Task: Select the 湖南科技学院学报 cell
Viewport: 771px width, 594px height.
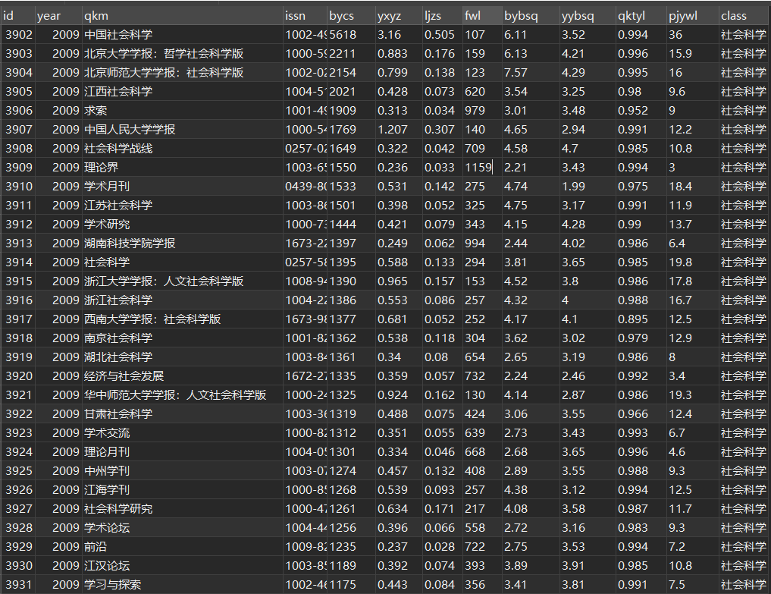Action: [x=183, y=243]
